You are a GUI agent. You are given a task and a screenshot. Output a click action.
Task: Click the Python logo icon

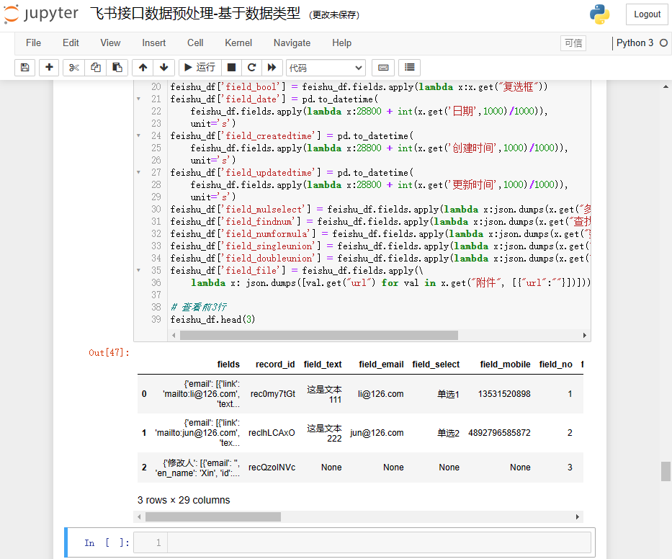click(x=599, y=14)
